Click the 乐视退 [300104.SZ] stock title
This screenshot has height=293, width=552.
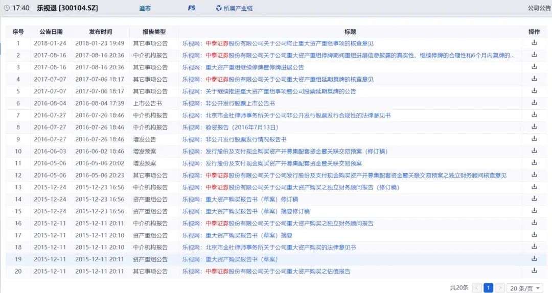(x=67, y=8)
